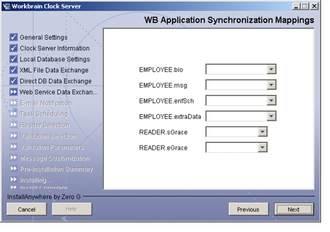The width and height of the screenshot is (330, 232).
Task: Click the Validation Parameters step label
Action: 51,147
